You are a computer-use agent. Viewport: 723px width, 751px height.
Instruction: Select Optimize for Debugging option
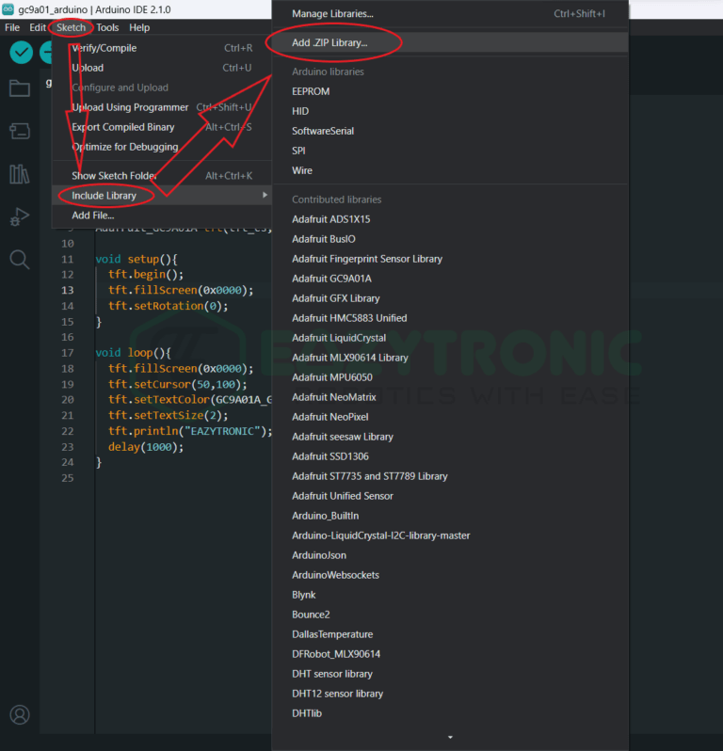tap(124, 147)
